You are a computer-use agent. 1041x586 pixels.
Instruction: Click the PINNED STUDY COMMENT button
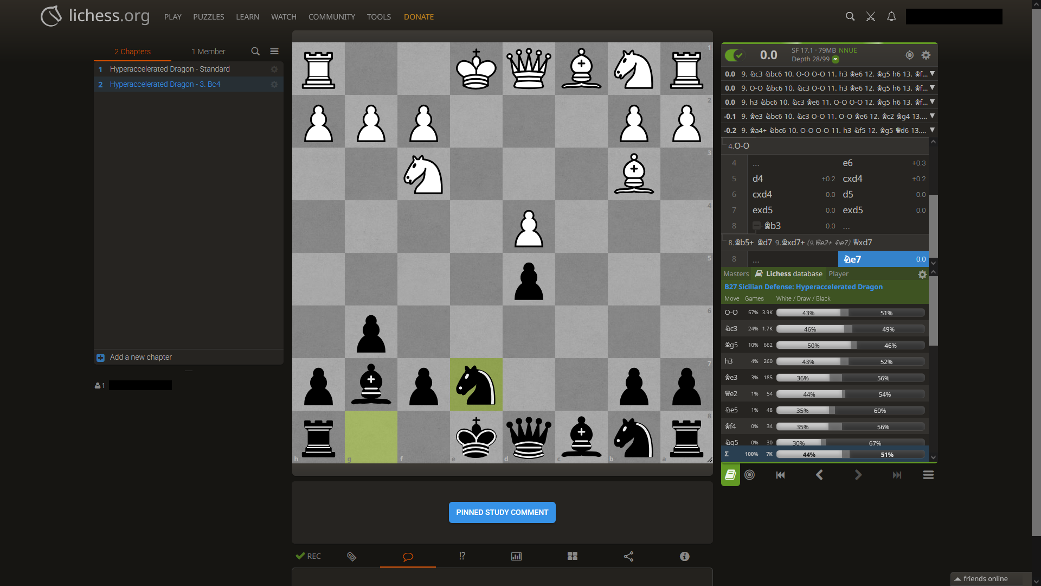(x=502, y=512)
